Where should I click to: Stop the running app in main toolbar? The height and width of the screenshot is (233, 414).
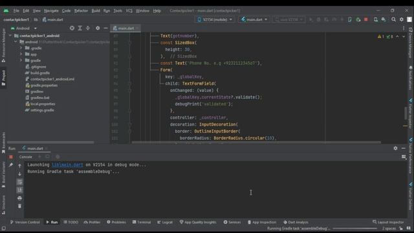(x=366, y=19)
